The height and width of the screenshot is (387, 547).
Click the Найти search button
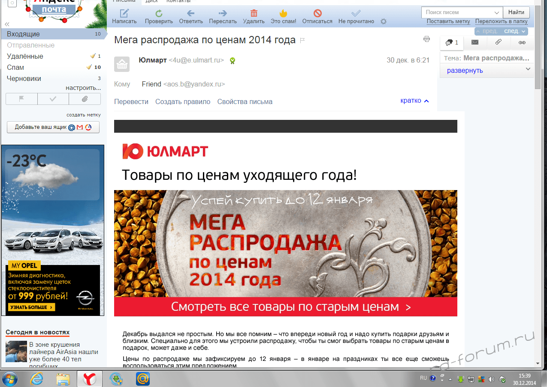(x=516, y=12)
